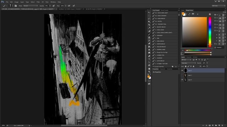Hide Layer 0 visibility eye
The width and height of the screenshot is (227, 127).
(182, 80)
